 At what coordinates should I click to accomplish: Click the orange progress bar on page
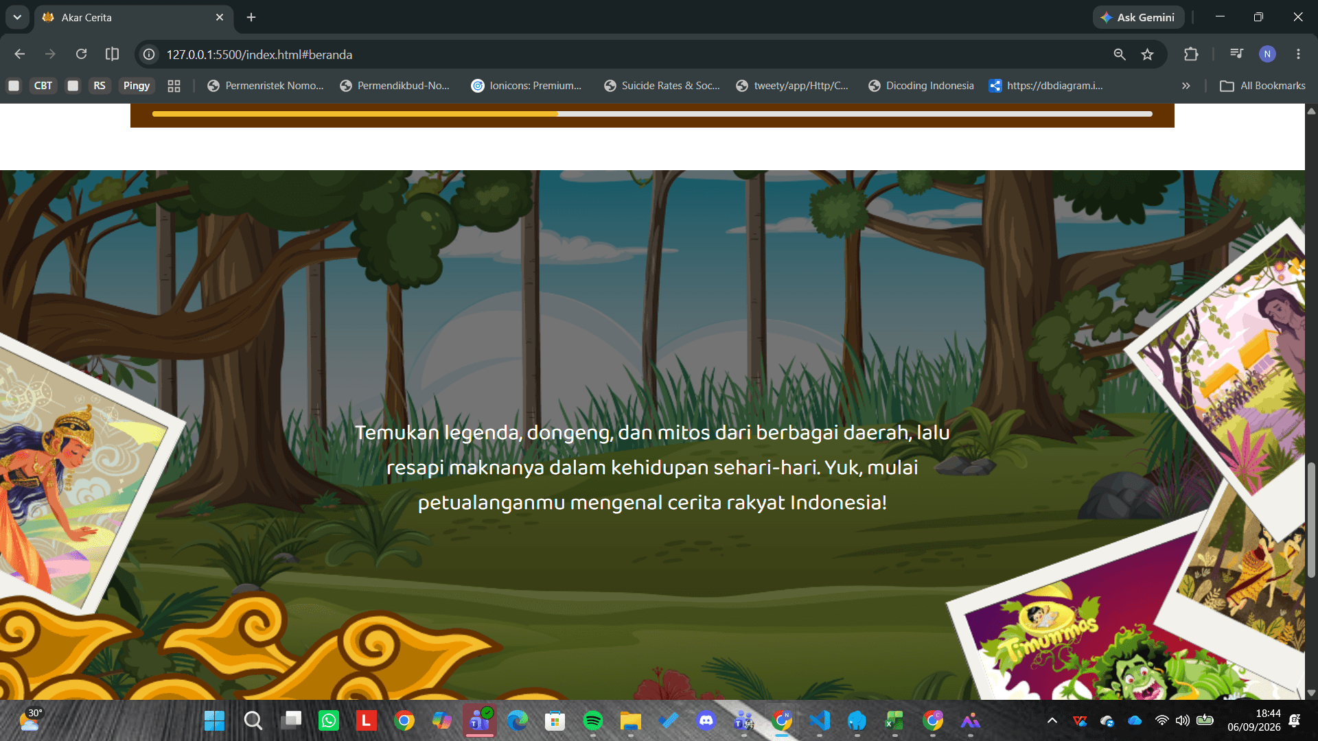coord(355,114)
